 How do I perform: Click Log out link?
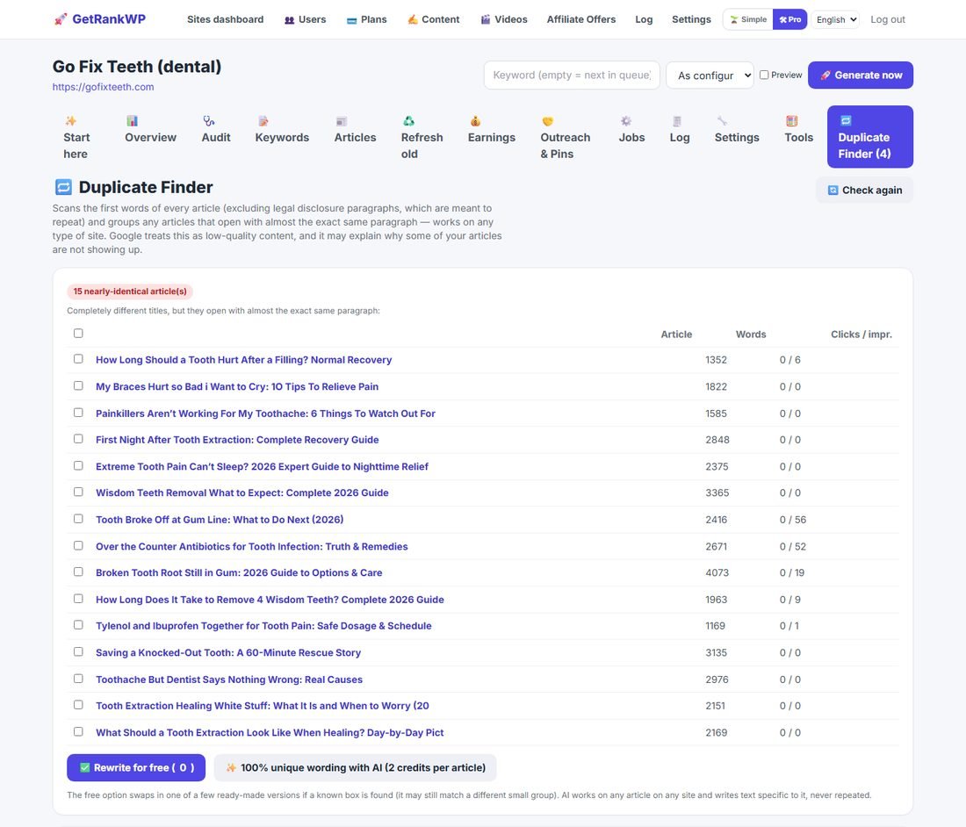pos(888,19)
